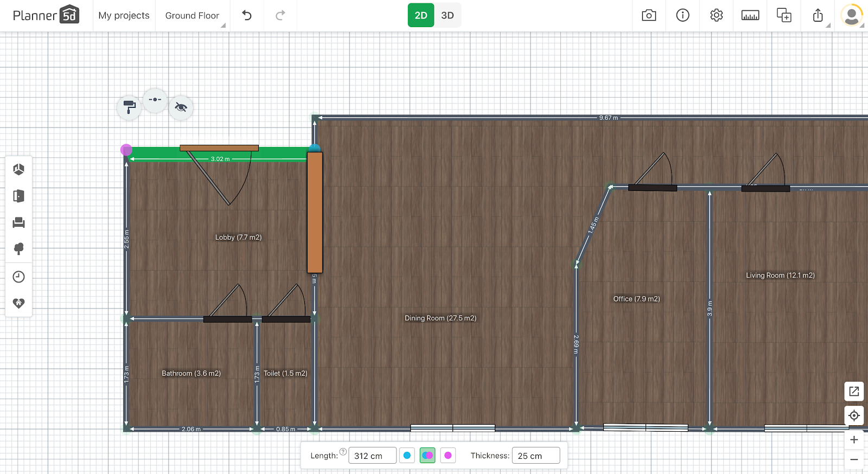Image resolution: width=868 pixels, height=474 pixels.
Task: Select the bathroom door
Action: tap(227, 319)
